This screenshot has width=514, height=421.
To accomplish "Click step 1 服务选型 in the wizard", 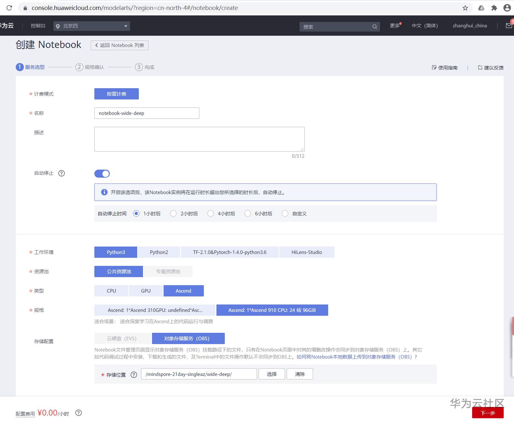I will [31, 67].
